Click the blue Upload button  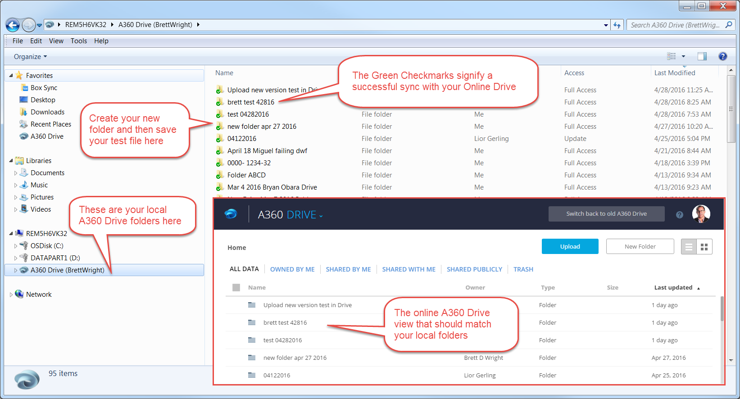[x=570, y=246]
